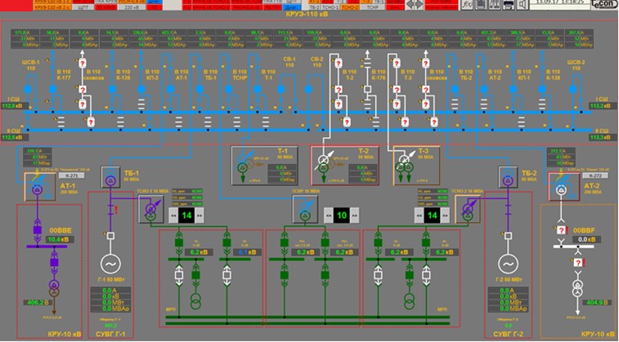Click the central ТСНР transformer icon
The width and height of the screenshot is (619, 342).
click(303, 214)
